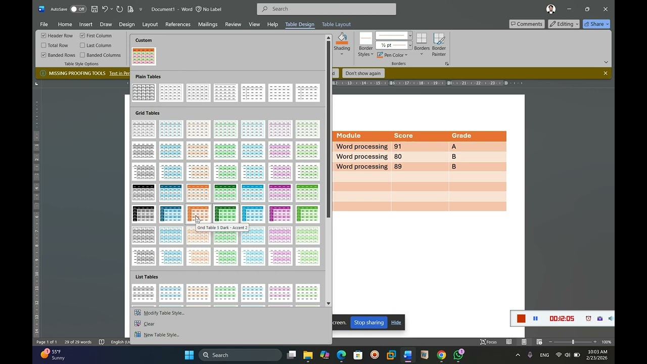The height and width of the screenshot is (364, 647).
Task: Adjust the zoom slider handle
Action: (573, 342)
